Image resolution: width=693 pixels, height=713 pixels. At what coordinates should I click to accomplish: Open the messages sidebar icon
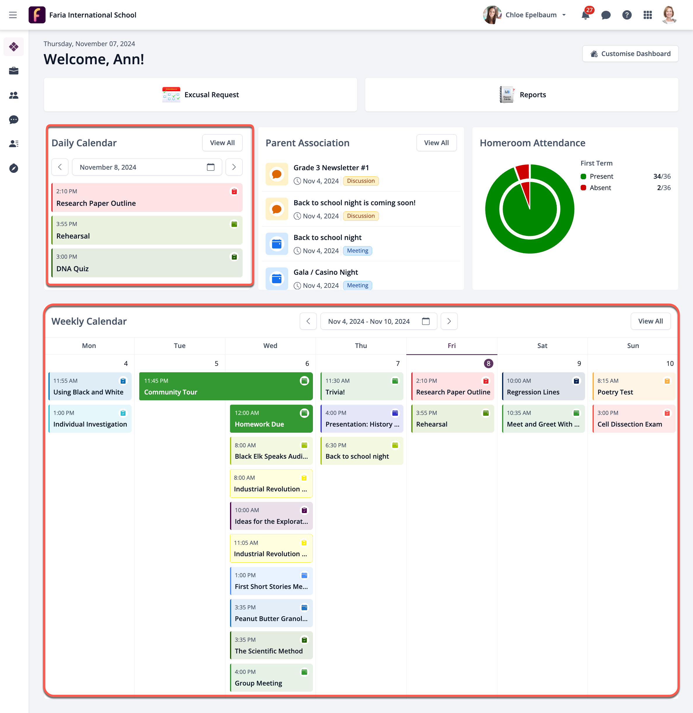point(14,120)
